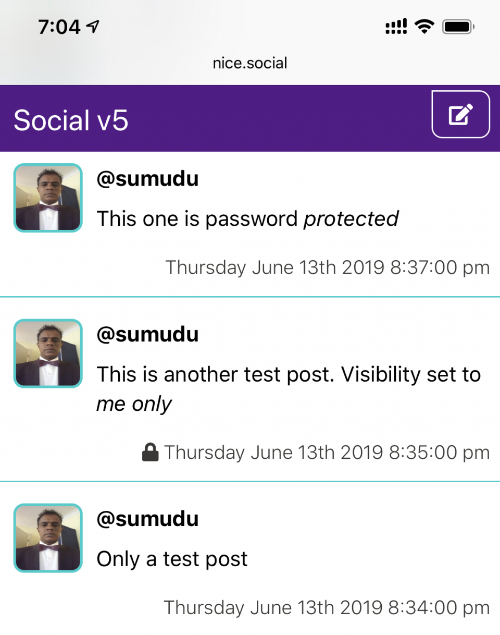This screenshot has width=500, height=635.
Task: Click the avatar next to 'Only a test post'
Action: click(x=48, y=538)
